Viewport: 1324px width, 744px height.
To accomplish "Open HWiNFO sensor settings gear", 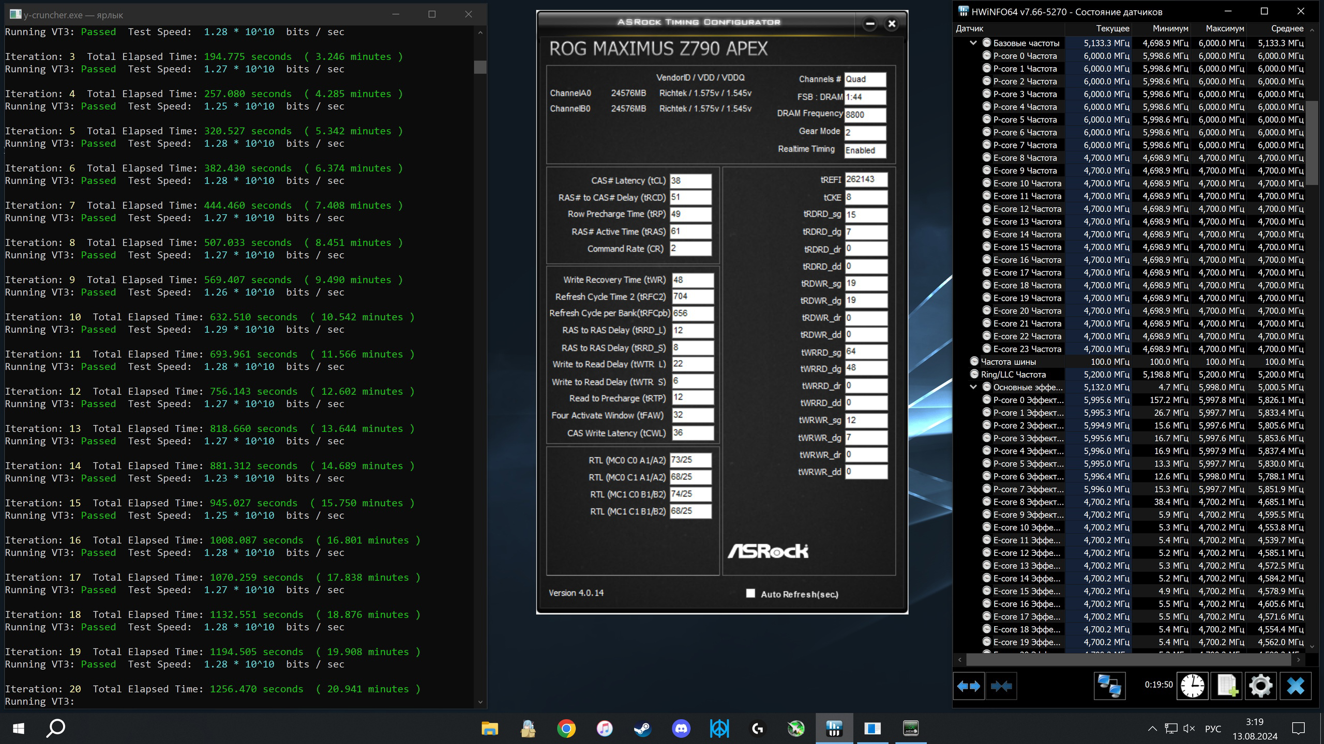I will 1260,686.
